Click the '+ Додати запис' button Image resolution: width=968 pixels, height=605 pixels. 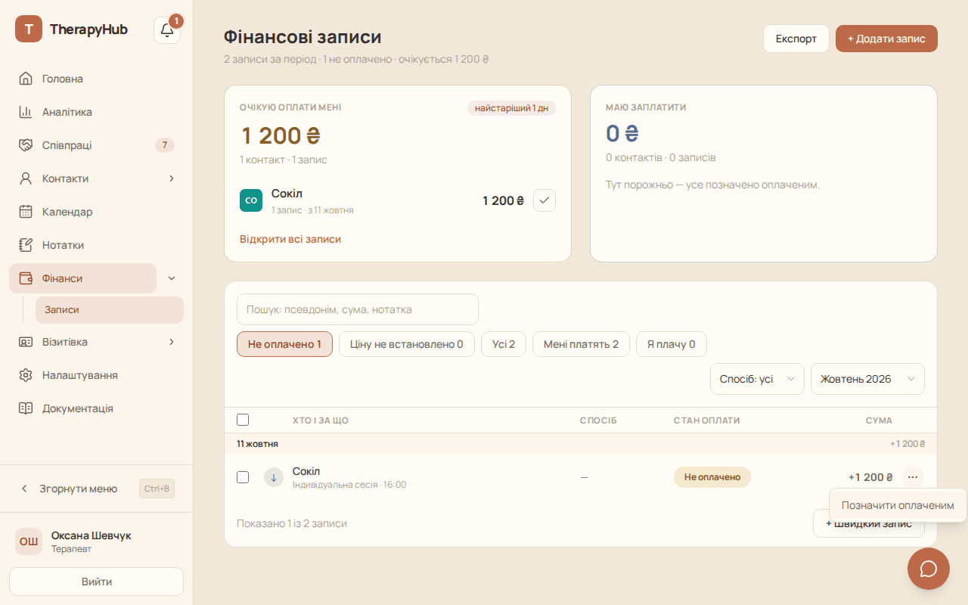(886, 39)
